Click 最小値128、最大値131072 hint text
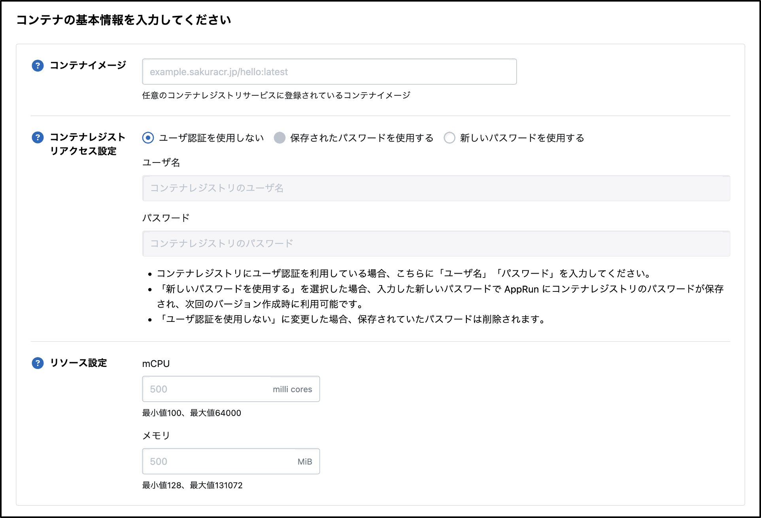This screenshot has height=518, width=761. coord(192,485)
